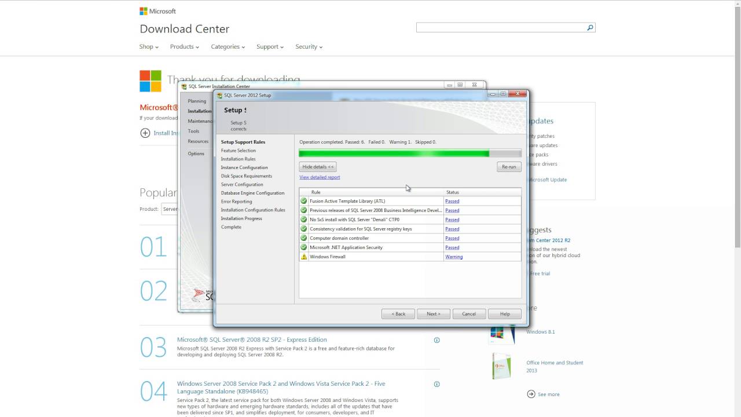The height and width of the screenshot is (417, 741).
Task: Click the green check icon beside Fusion Active Template Library
Action: pyautogui.click(x=304, y=201)
